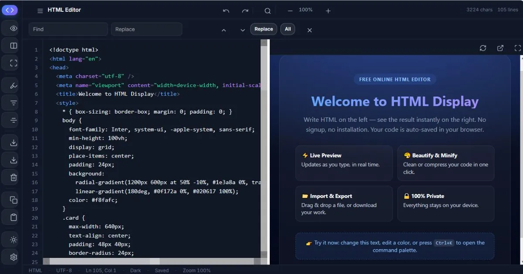Click the Ln 105, Col 1 status entry
523x274 pixels.
pos(101,271)
